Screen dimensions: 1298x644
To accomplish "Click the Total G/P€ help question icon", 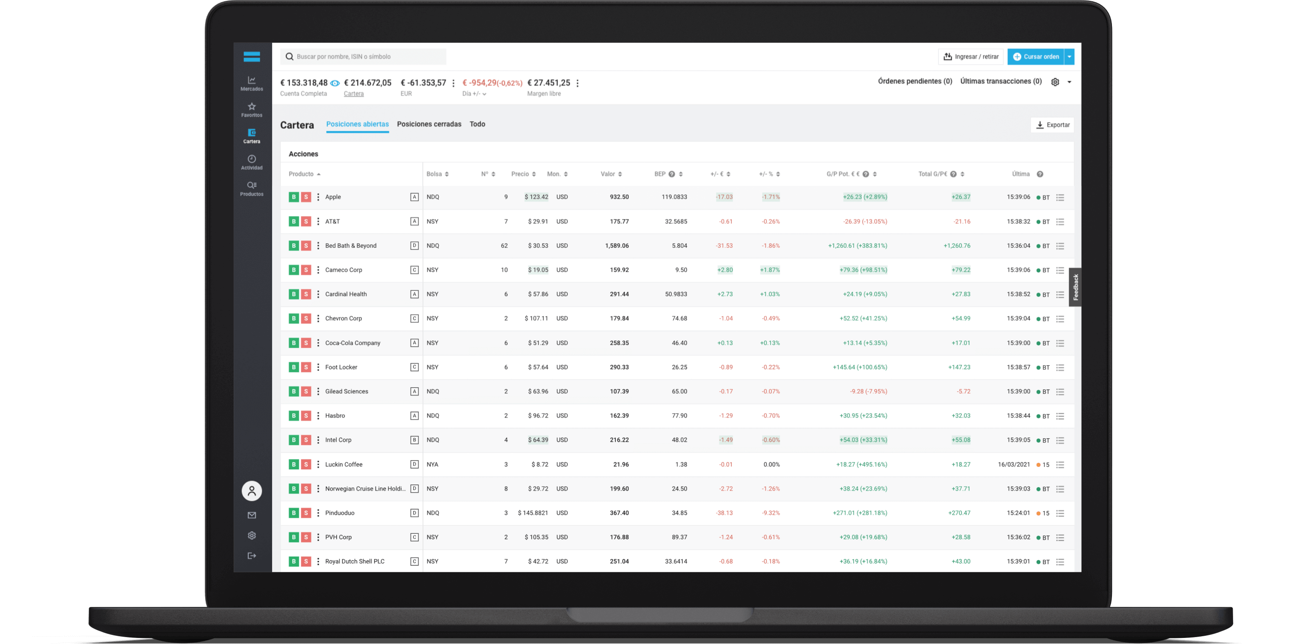I will (x=953, y=174).
